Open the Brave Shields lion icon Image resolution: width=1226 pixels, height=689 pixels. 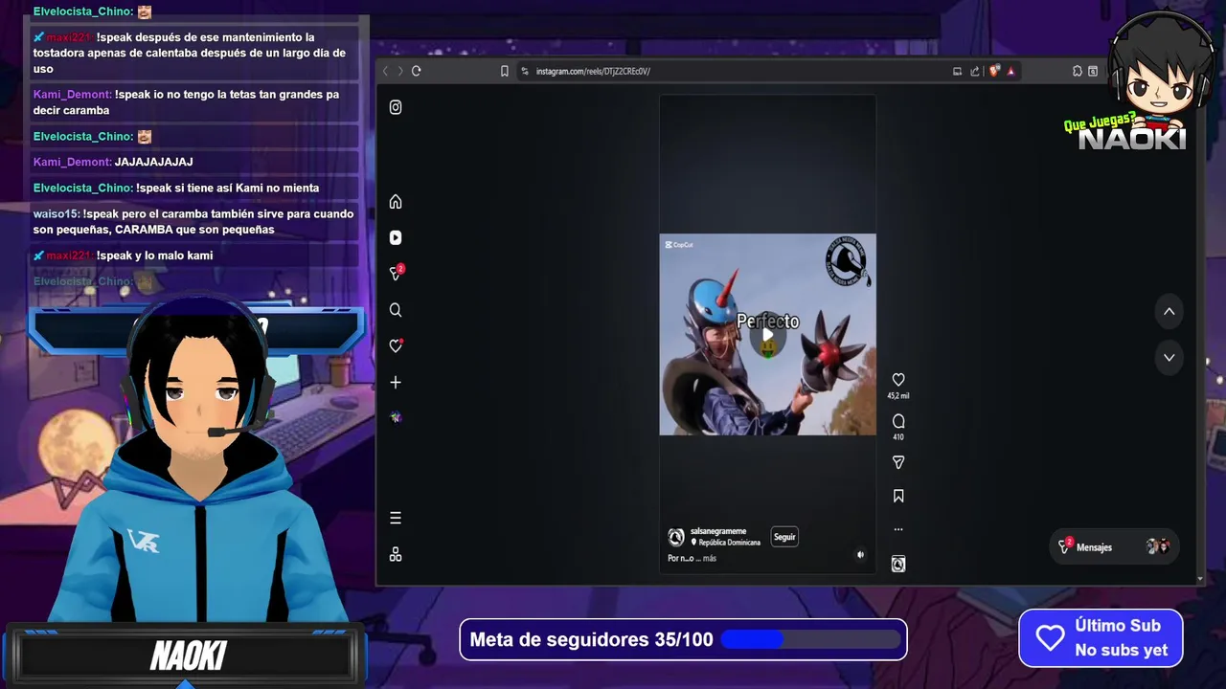click(994, 71)
